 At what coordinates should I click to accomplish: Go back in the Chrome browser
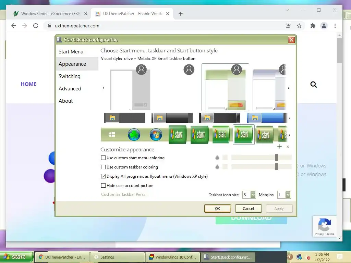coord(14,26)
